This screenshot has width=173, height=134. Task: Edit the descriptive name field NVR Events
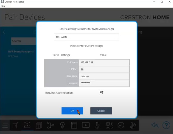tap(86, 37)
